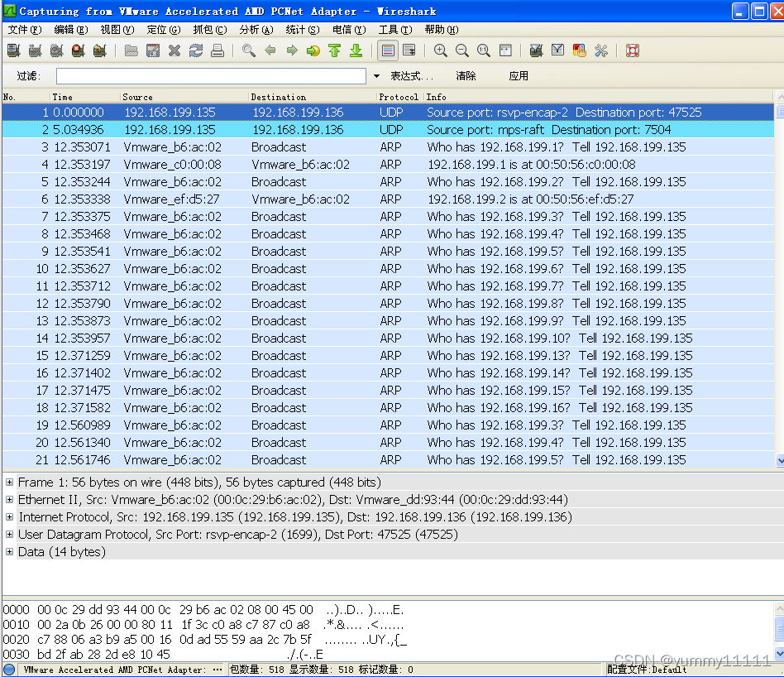The height and width of the screenshot is (677, 784).
Task: Click in the 过滤 filter input field
Action: pos(211,76)
